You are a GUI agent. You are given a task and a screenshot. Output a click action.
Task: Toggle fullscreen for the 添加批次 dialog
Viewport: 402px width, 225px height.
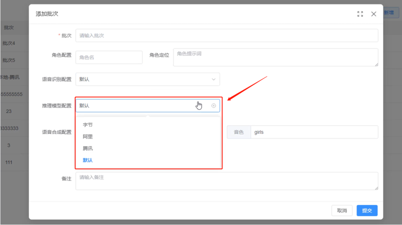click(x=360, y=14)
